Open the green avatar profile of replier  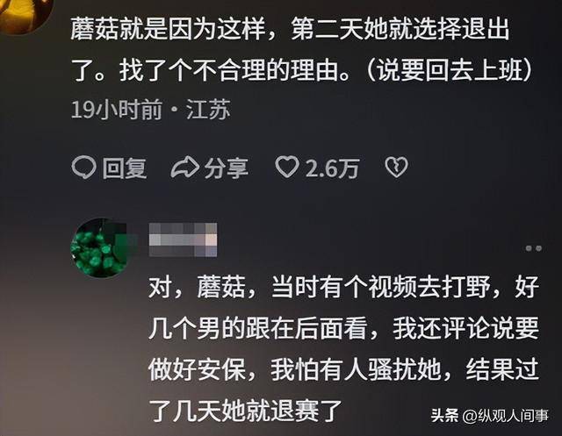point(102,247)
